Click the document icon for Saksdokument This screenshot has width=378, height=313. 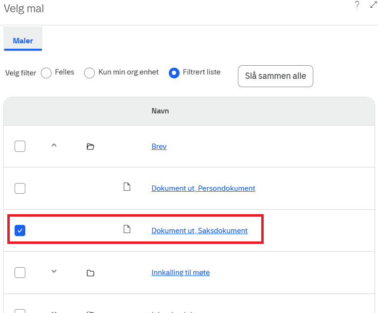click(127, 229)
